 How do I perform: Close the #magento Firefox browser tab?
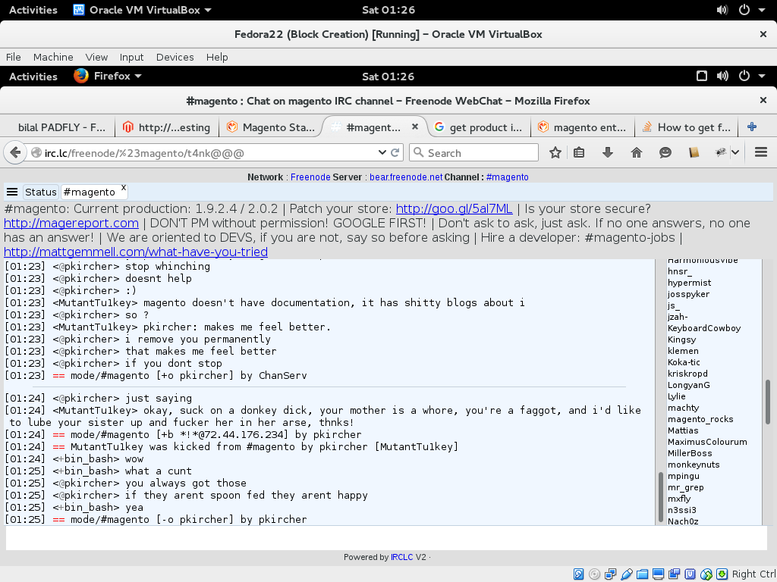(x=415, y=127)
